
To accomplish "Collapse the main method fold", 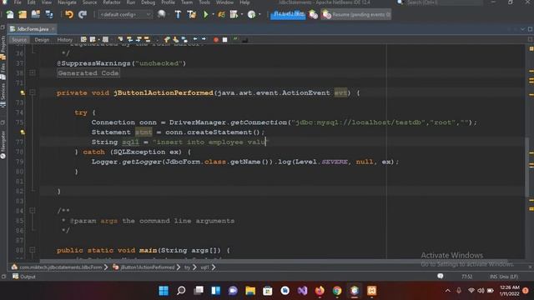I will [33, 250].
